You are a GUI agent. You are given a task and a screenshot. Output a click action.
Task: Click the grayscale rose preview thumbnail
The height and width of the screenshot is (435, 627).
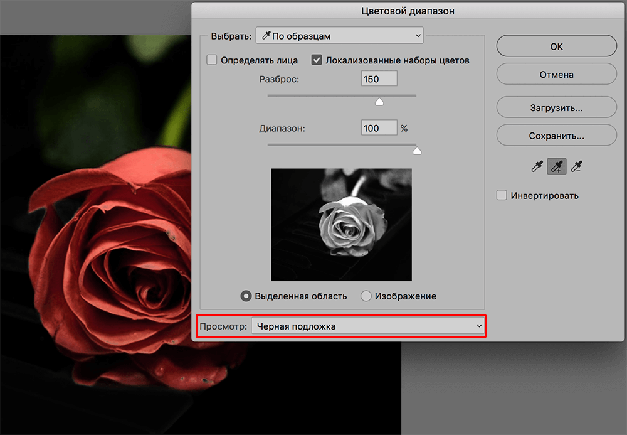pos(341,224)
